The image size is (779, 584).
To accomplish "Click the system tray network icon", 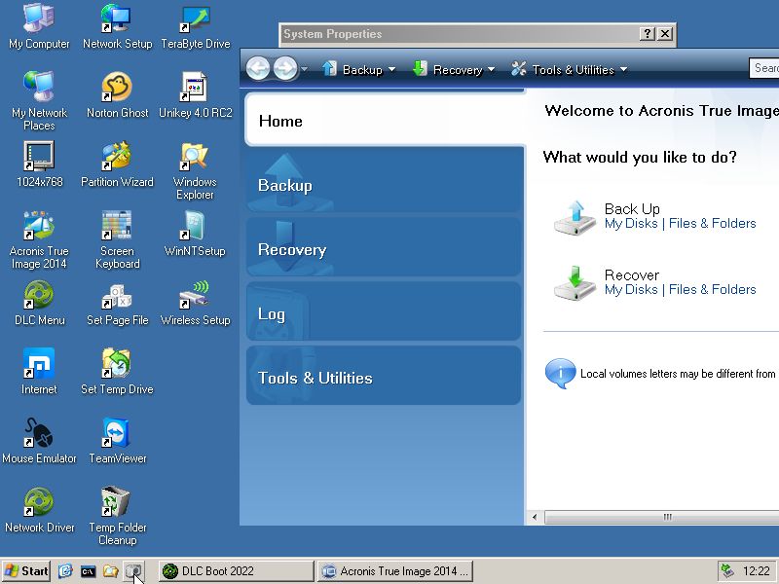I will [727, 571].
